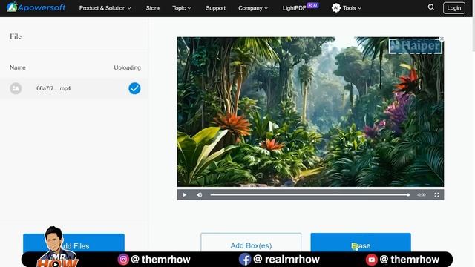Click the Apowersoft logo

[36, 7]
